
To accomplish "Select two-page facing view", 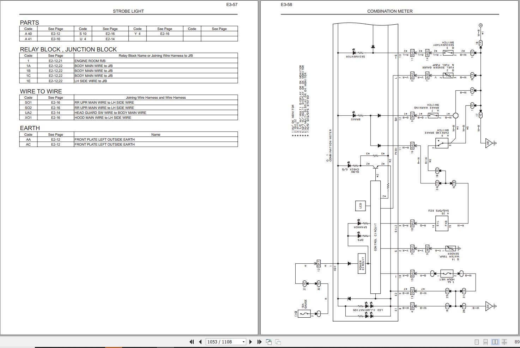I will click(x=495, y=342).
